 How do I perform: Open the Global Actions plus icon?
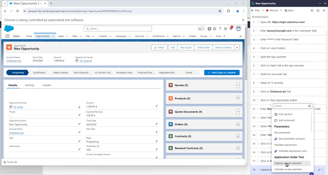click(x=209, y=29)
